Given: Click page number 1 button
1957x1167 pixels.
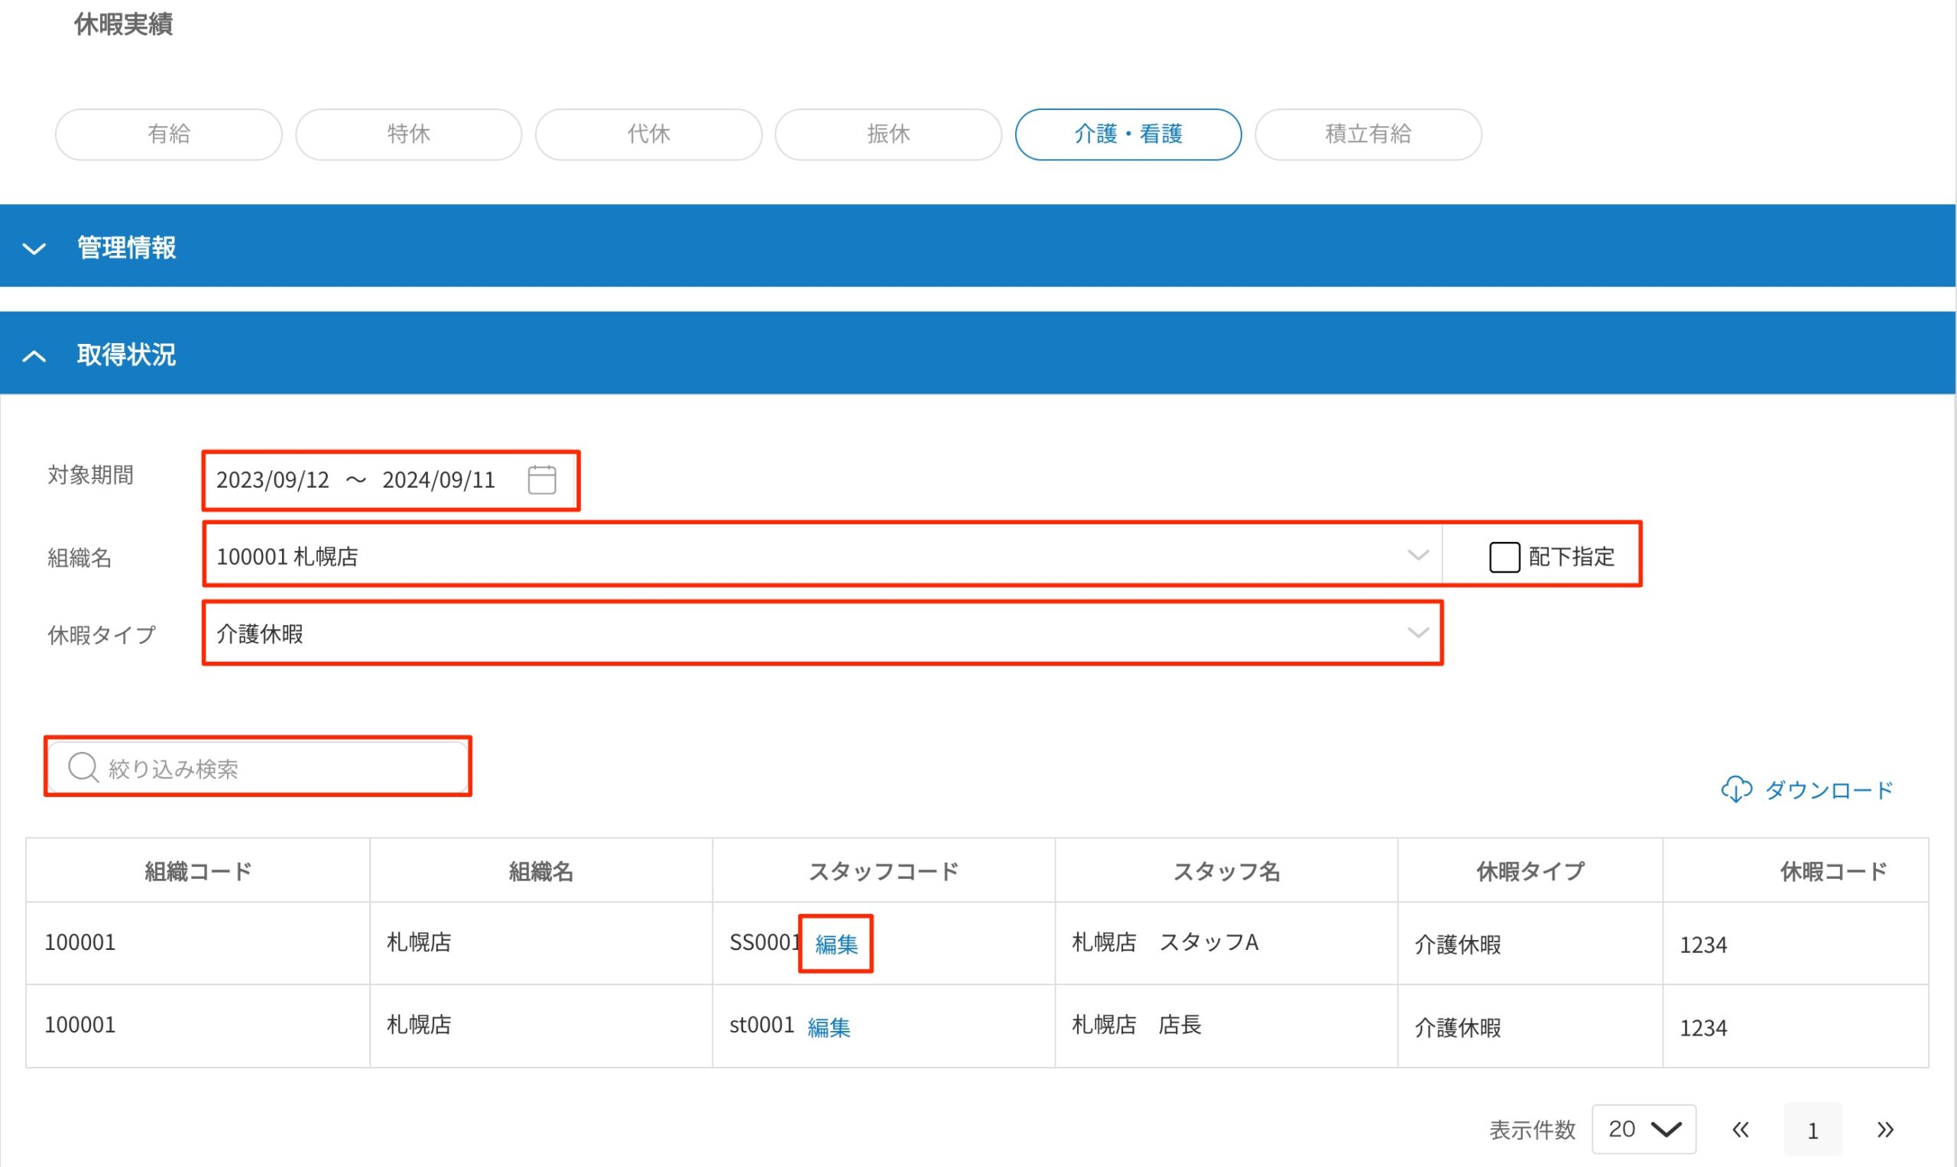Looking at the screenshot, I should 1813,1130.
